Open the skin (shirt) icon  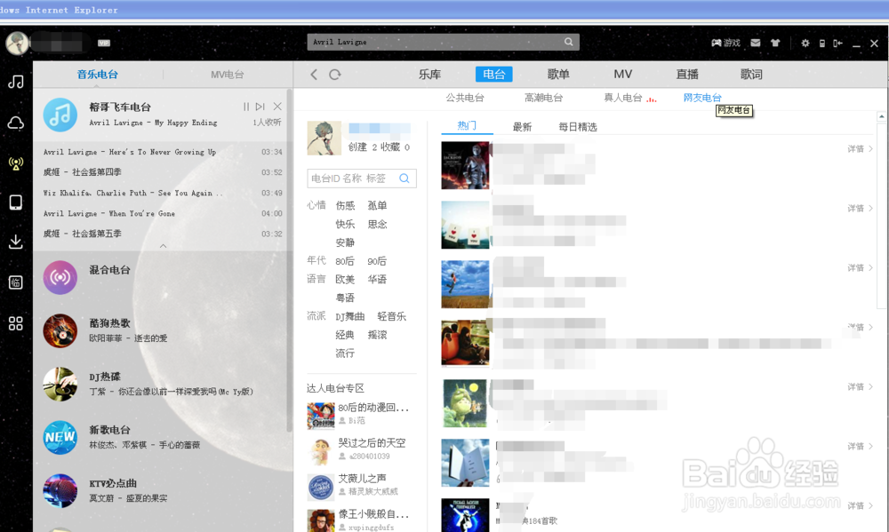pos(775,43)
